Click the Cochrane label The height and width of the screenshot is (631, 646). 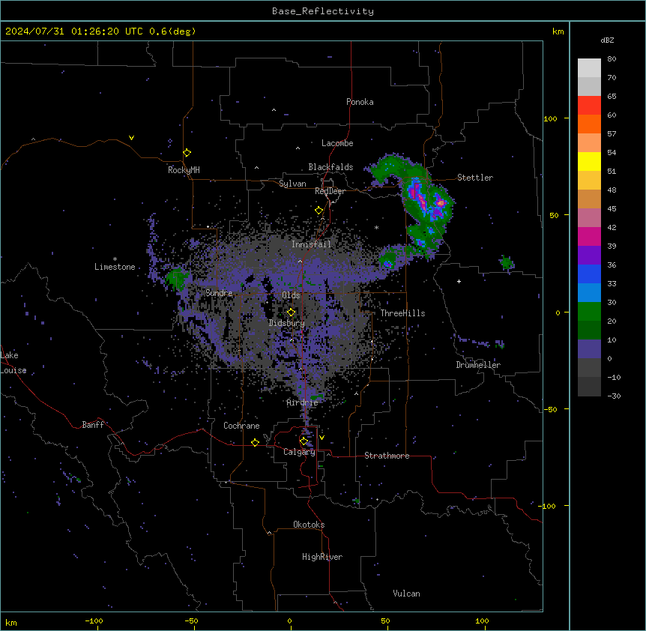point(241,426)
